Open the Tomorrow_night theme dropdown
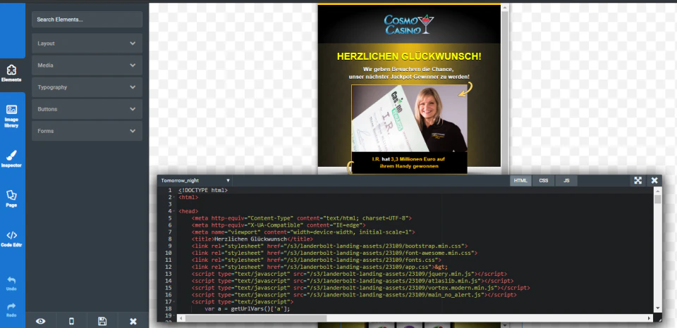The image size is (677, 328). coord(195,181)
